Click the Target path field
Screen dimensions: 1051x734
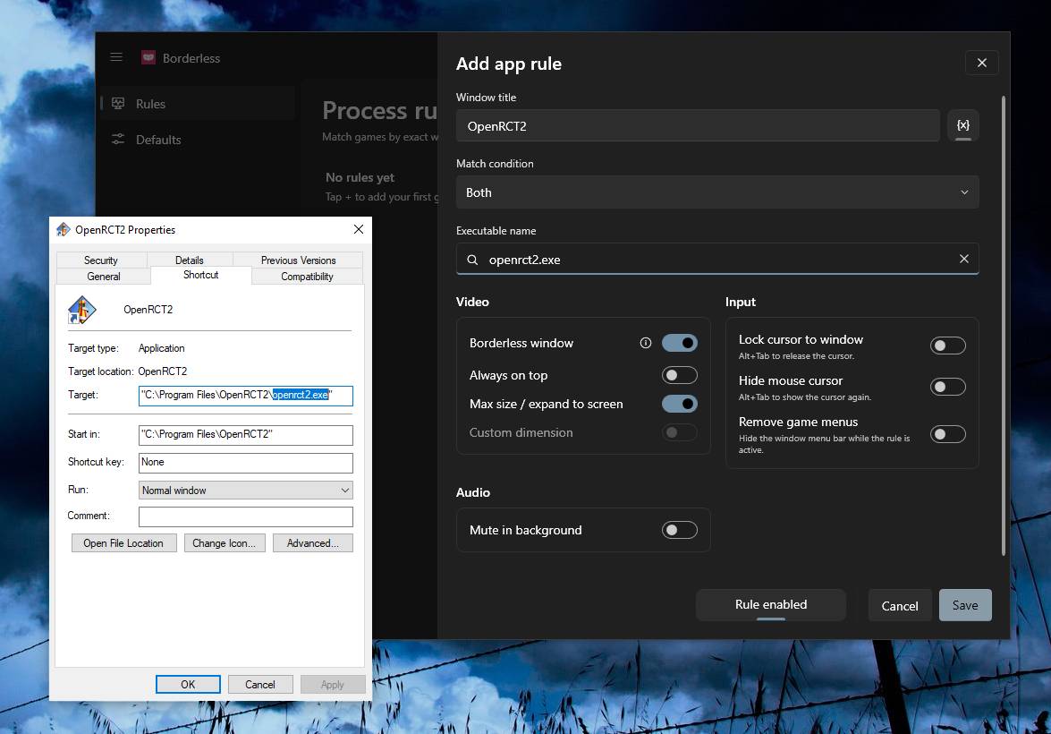245,395
